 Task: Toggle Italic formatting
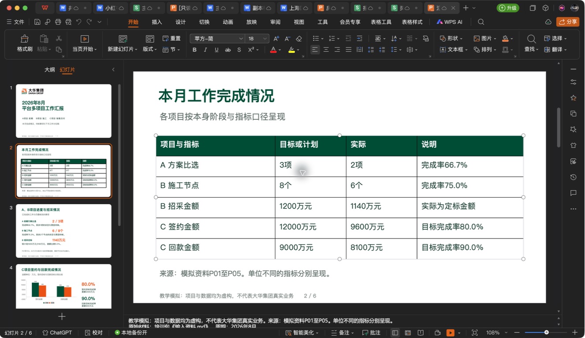tap(205, 50)
